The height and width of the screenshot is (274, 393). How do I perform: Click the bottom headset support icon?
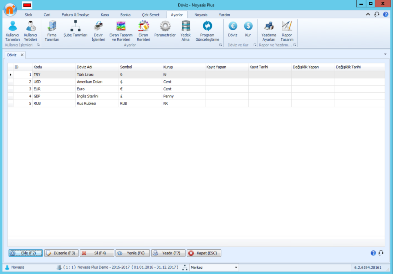point(381,253)
